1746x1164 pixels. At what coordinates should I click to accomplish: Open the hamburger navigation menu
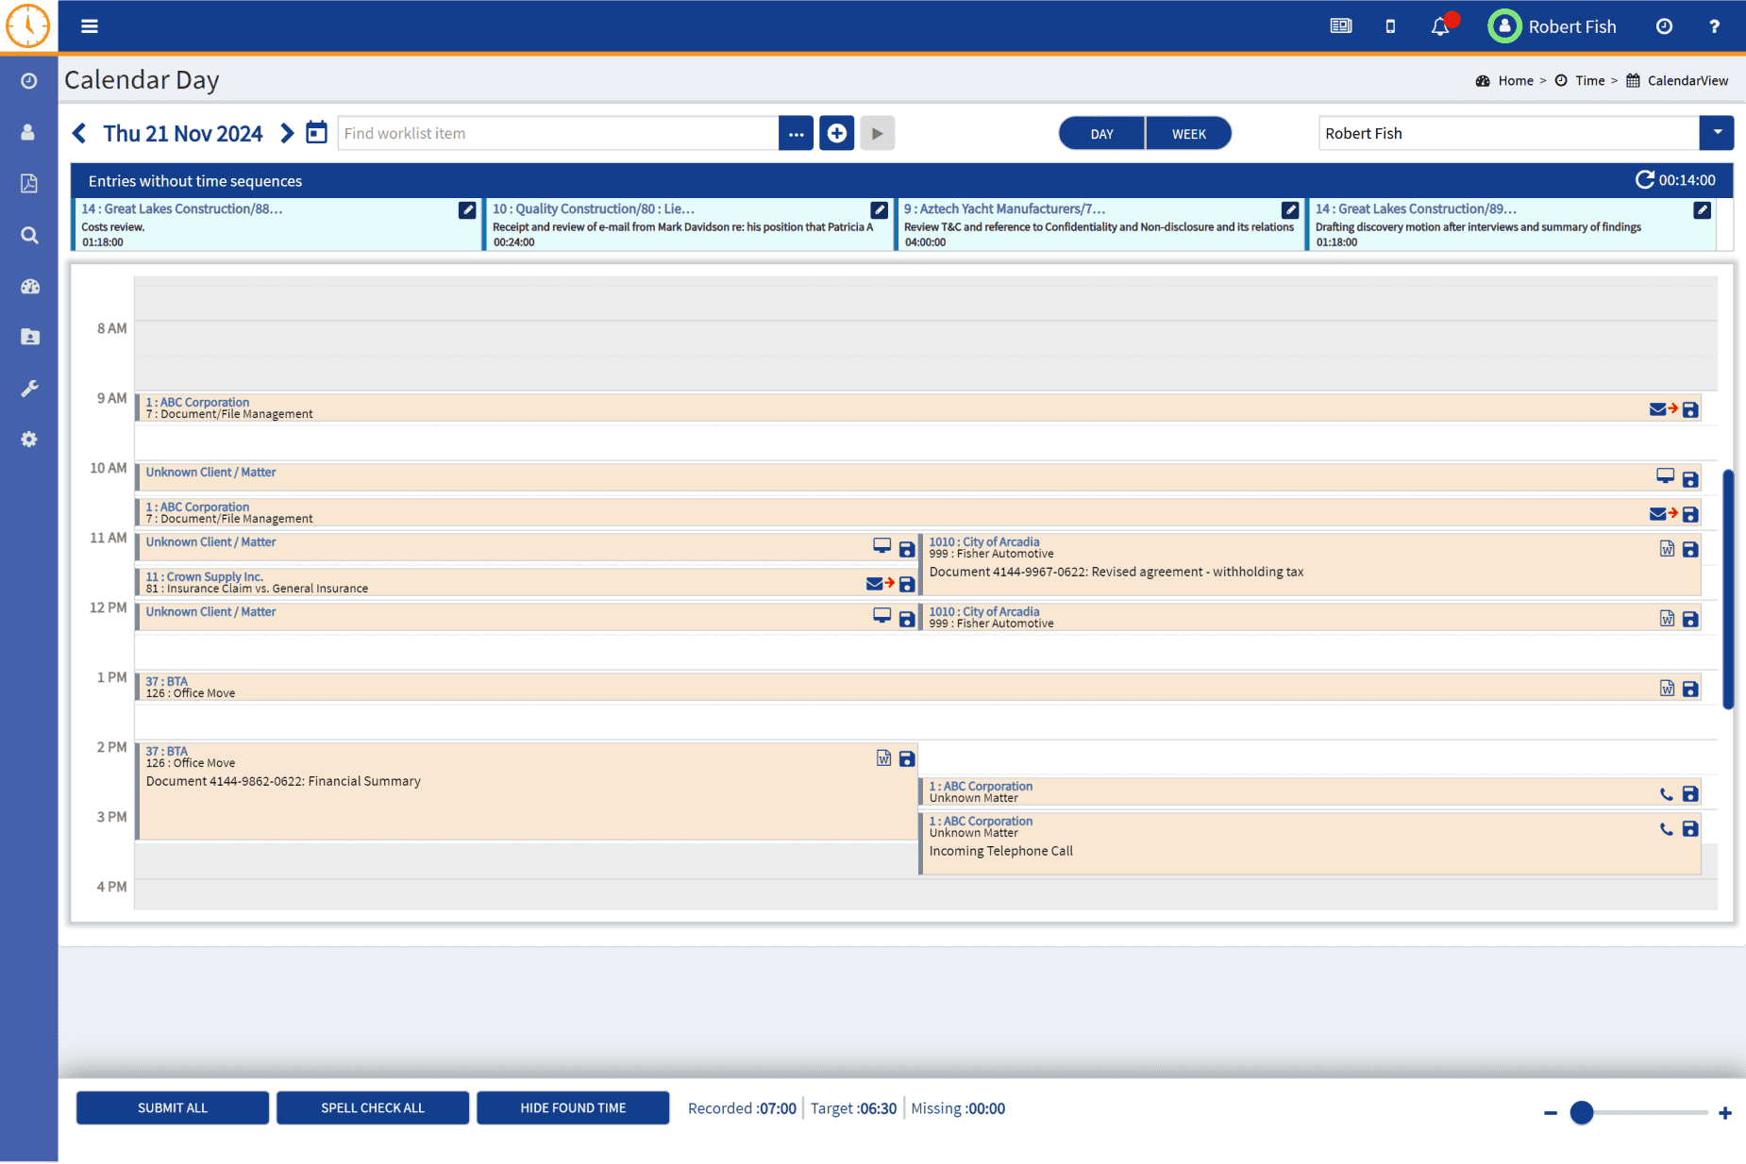[x=89, y=25]
